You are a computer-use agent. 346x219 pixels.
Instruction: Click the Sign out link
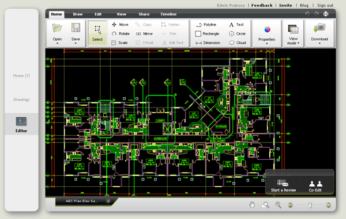(x=325, y=5)
